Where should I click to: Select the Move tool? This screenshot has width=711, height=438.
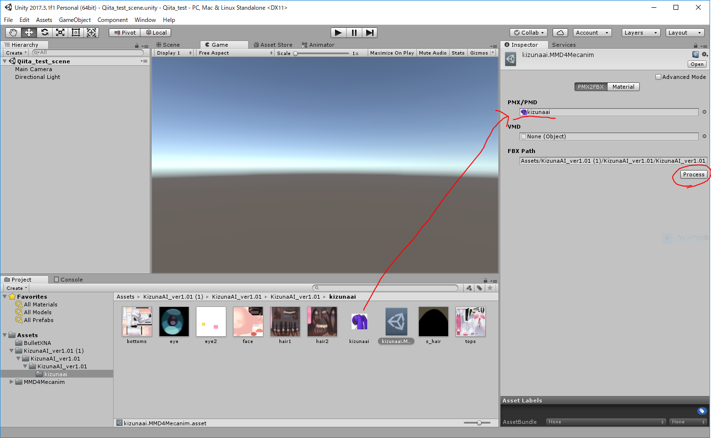click(28, 32)
